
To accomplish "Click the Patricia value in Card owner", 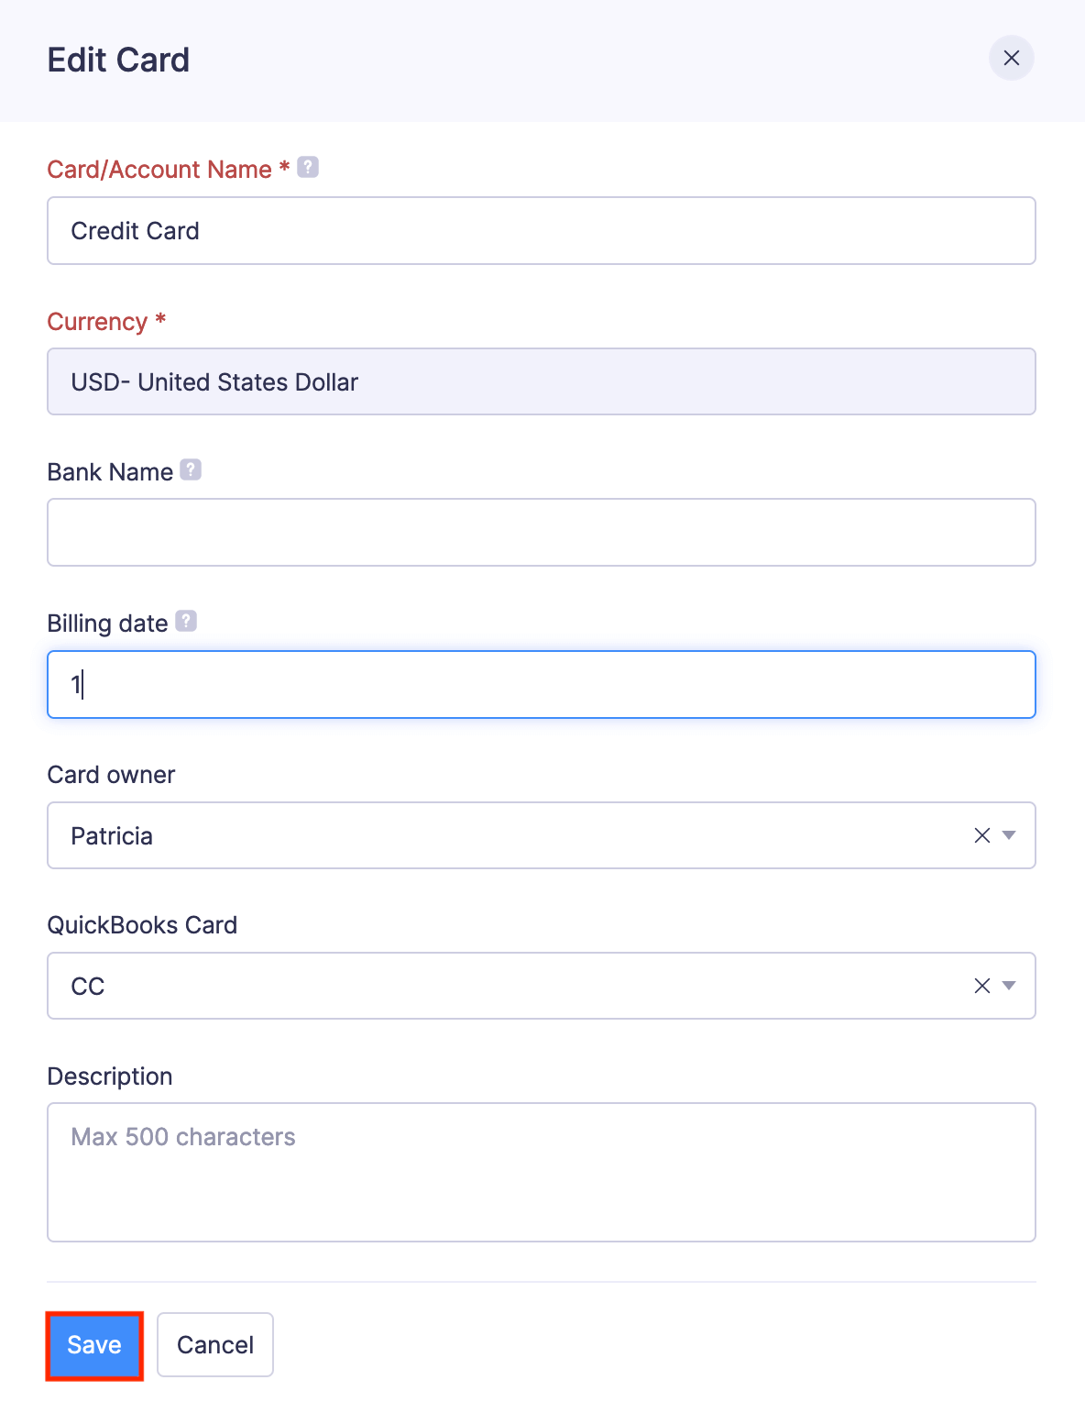I will (x=112, y=836).
